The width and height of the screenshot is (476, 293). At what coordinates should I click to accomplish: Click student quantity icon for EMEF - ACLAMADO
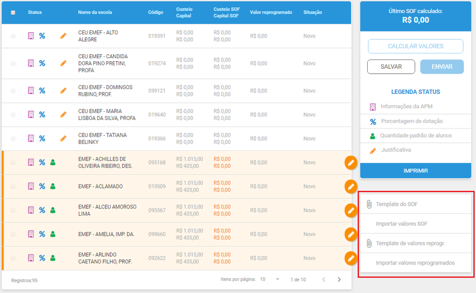coord(53,186)
